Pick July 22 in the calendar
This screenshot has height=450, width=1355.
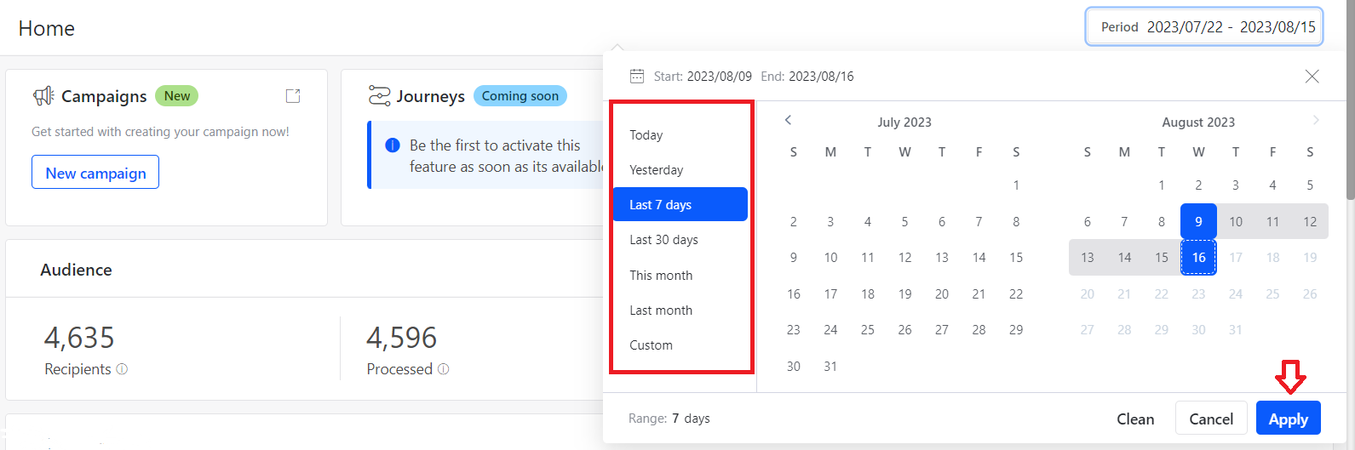pyautogui.click(x=1016, y=293)
